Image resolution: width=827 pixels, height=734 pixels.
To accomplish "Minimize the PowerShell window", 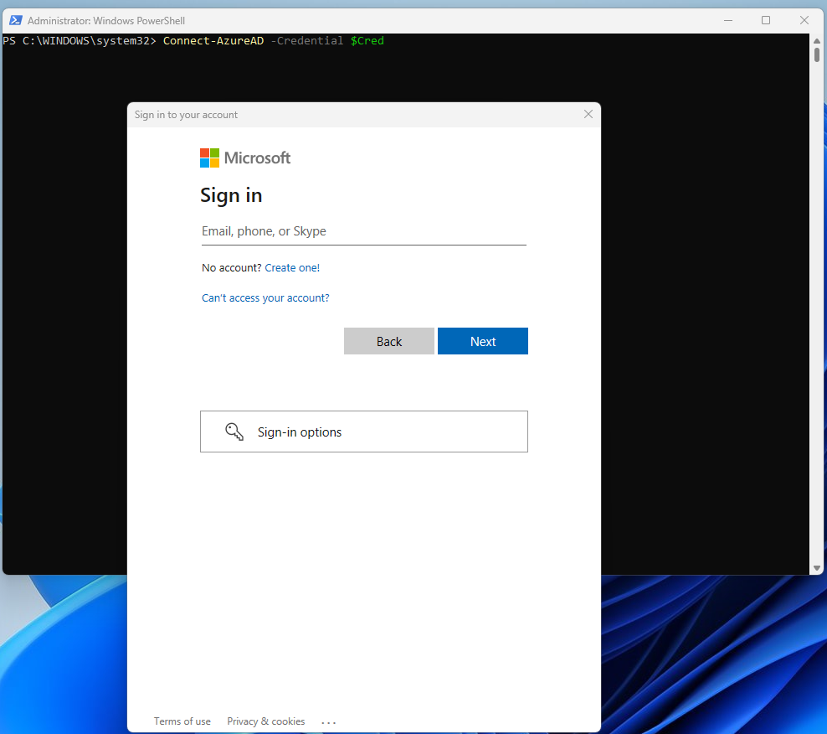I will (x=728, y=21).
